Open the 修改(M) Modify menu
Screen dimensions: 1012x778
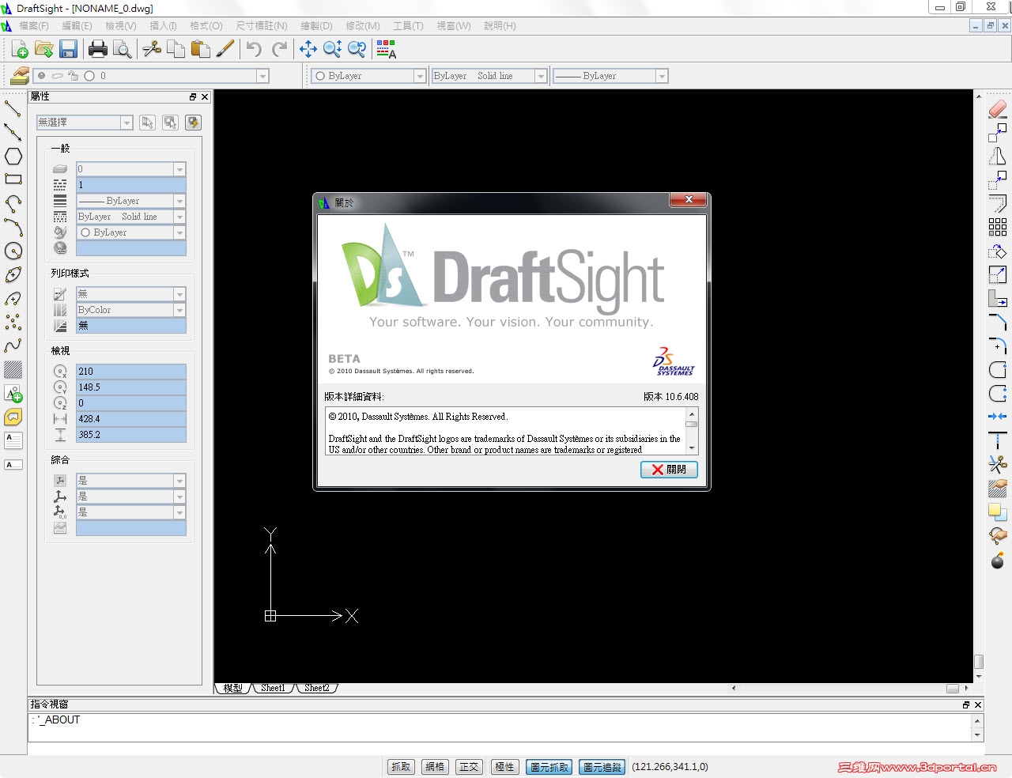363,26
